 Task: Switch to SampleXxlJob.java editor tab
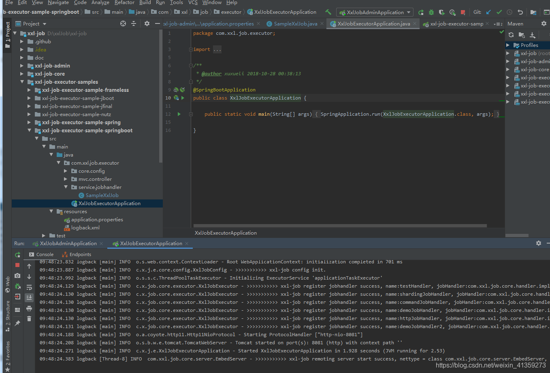tap(295, 24)
